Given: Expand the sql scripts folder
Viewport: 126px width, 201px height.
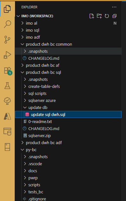Looking at the screenshot, I should 25,93.
